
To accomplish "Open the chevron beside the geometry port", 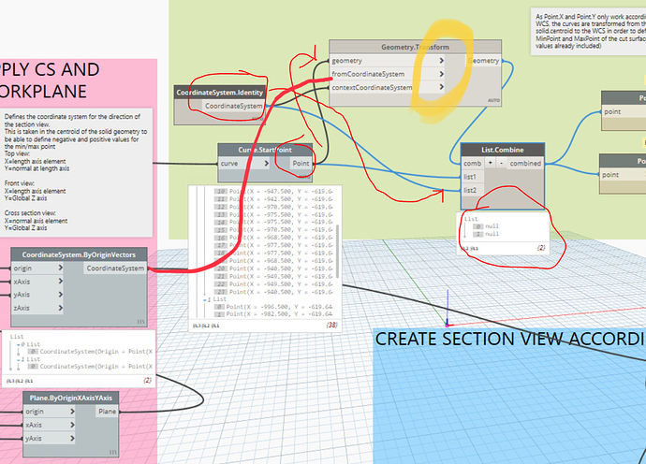I will (441, 61).
